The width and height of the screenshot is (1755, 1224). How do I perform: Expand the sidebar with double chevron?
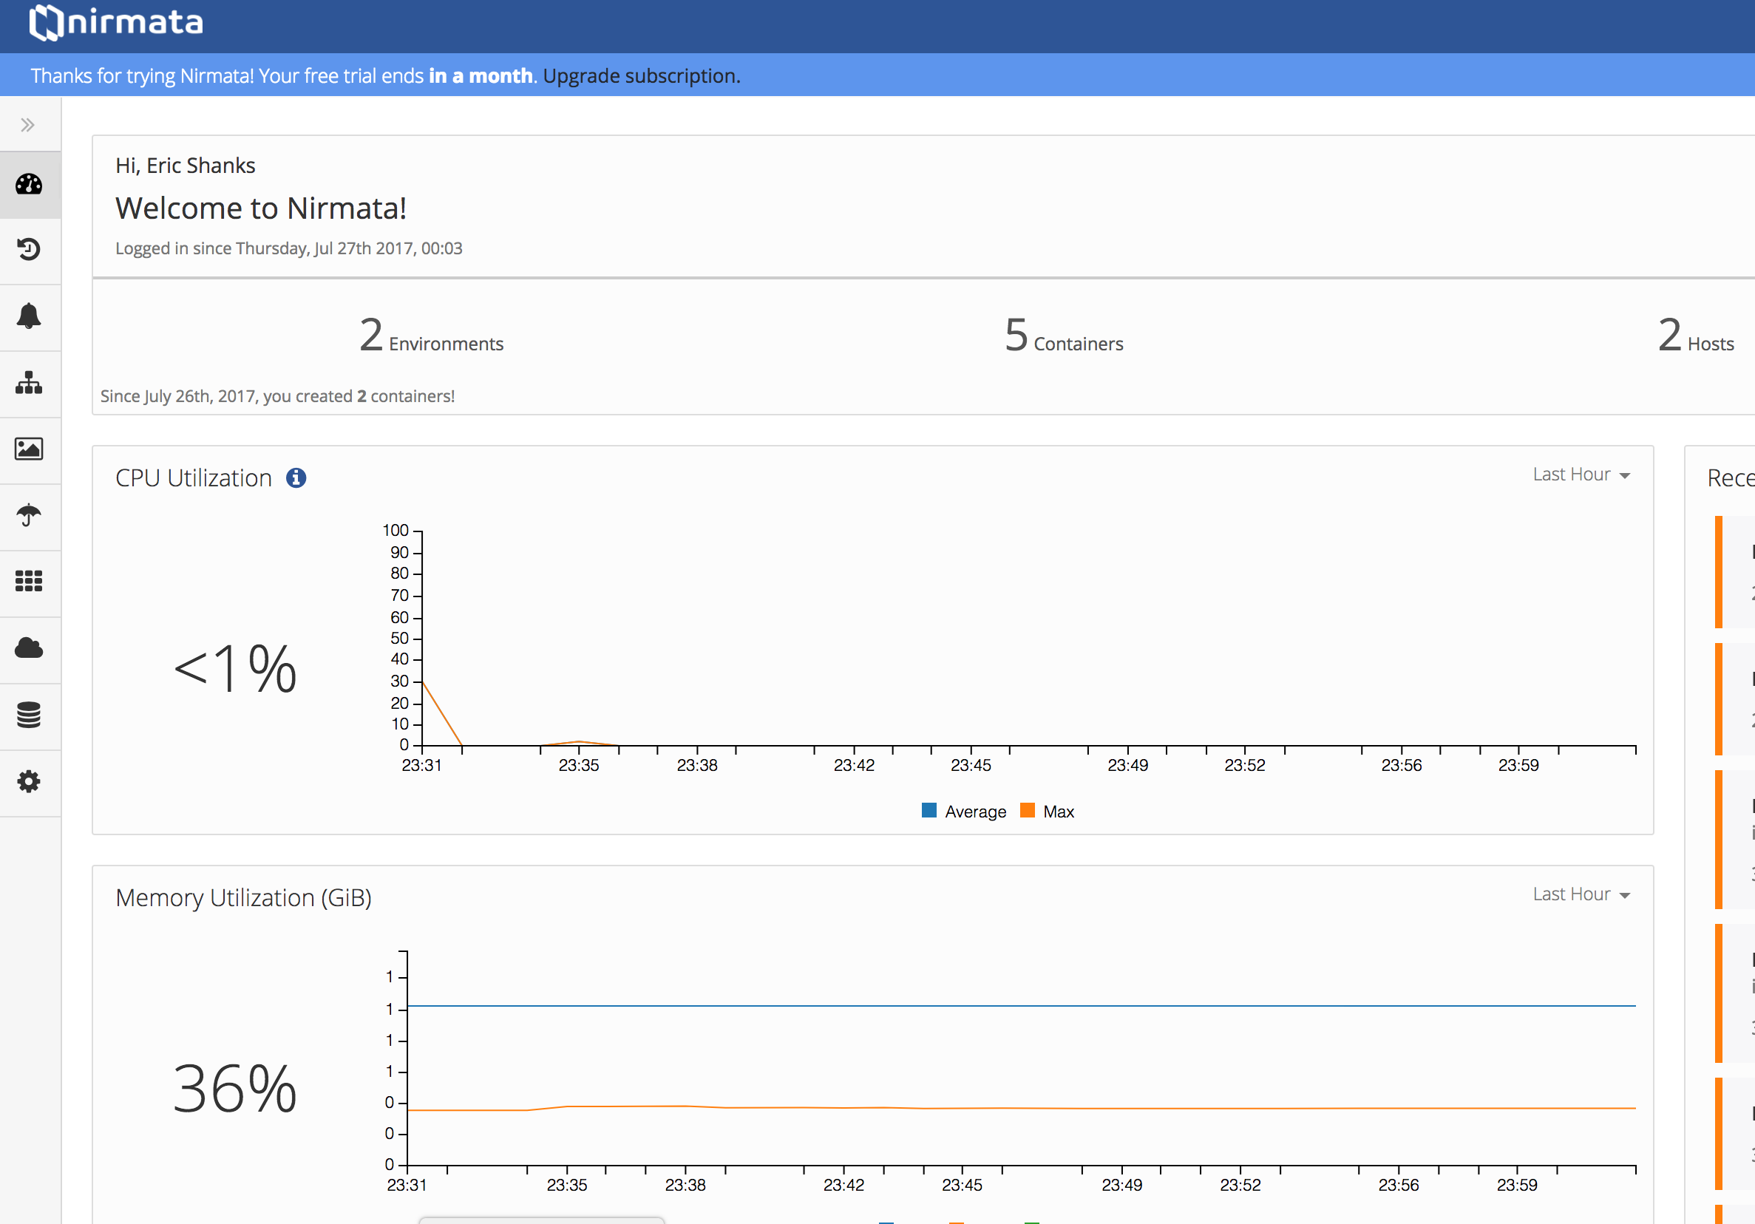click(x=28, y=124)
